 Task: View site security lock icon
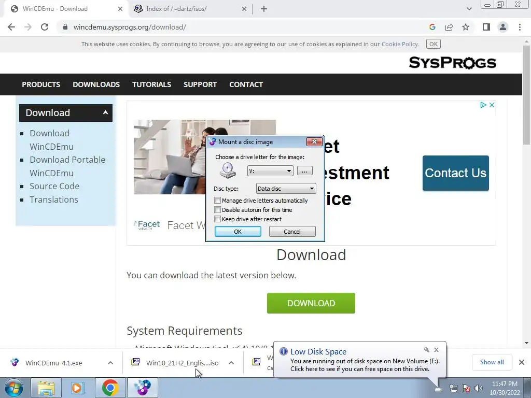pos(65,27)
